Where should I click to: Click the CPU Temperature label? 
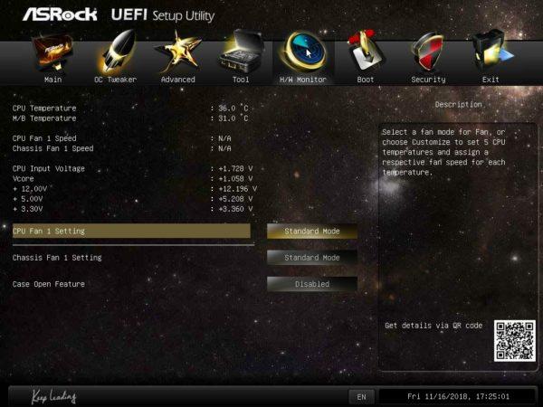tap(44, 109)
